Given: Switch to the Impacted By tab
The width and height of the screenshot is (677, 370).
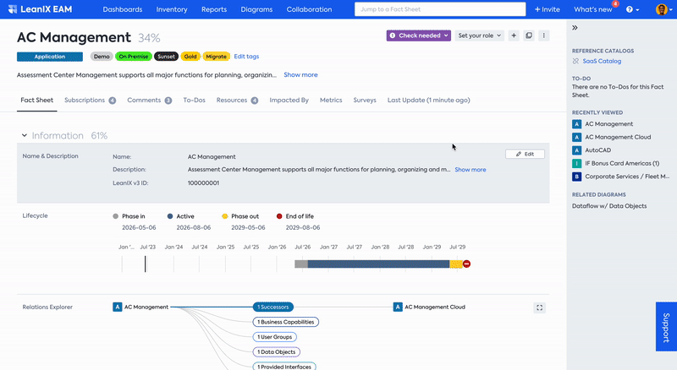Looking at the screenshot, I should (x=289, y=100).
